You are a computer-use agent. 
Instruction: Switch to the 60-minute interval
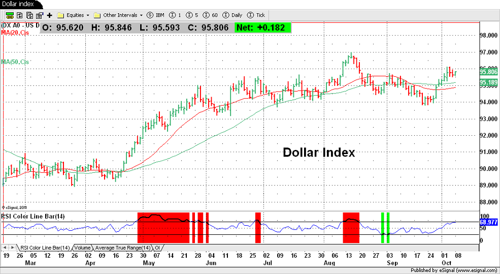point(210,15)
